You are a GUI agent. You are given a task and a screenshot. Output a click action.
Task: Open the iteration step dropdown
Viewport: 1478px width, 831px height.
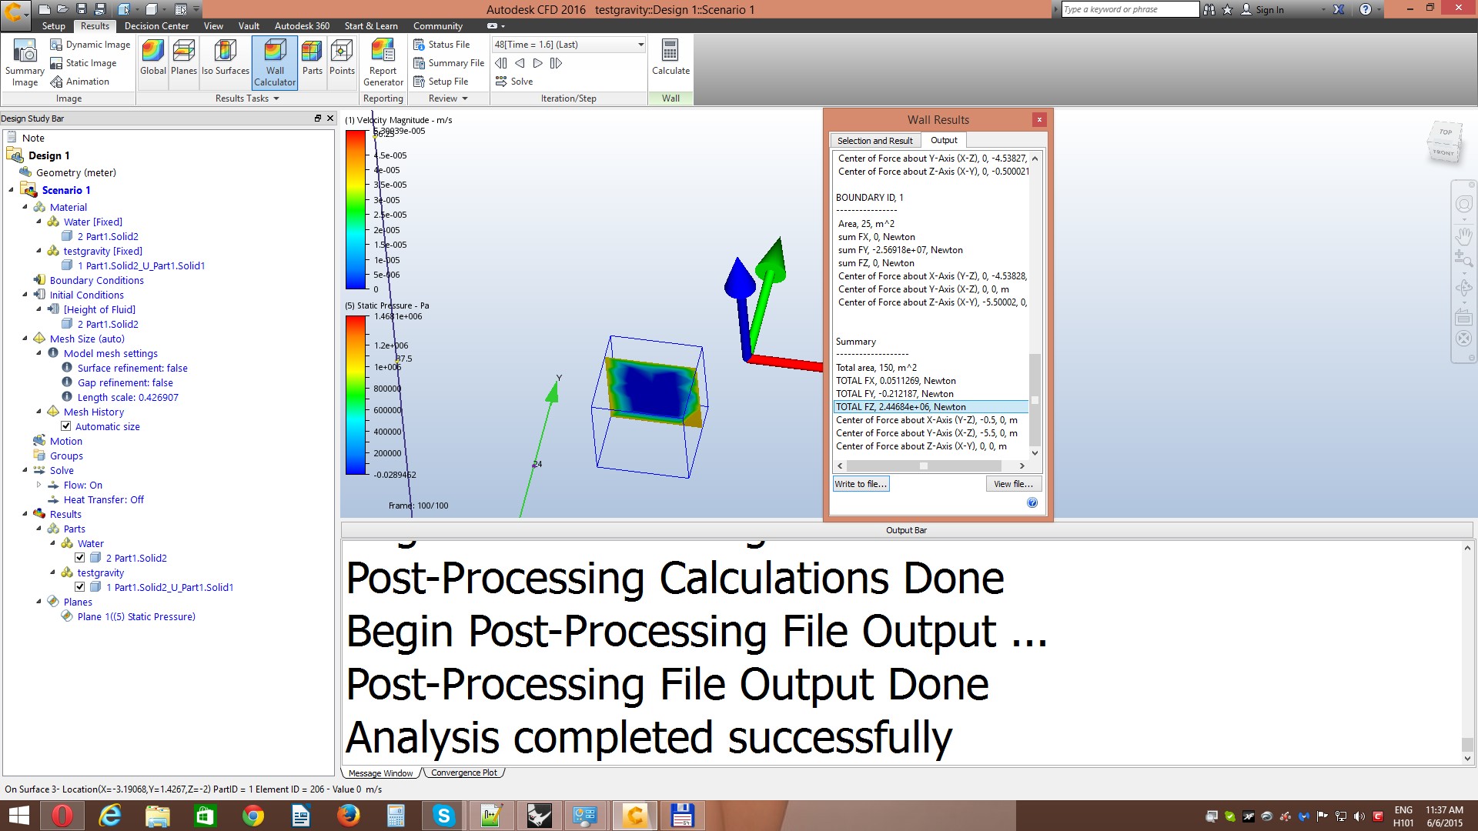coord(640,45)
